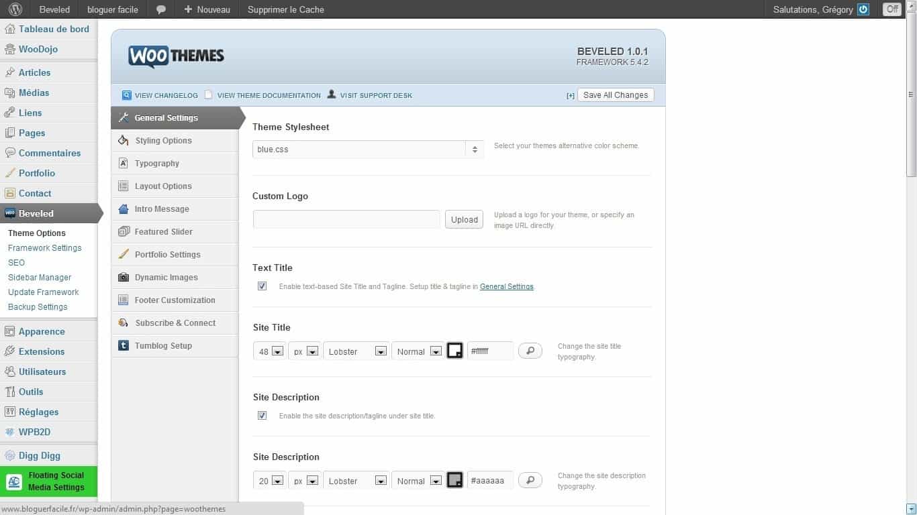Click the Articles pin icon
917x515 pixels.
(x=10, y=72)
